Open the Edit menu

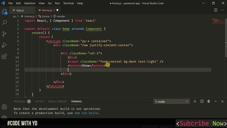point(18,3)
